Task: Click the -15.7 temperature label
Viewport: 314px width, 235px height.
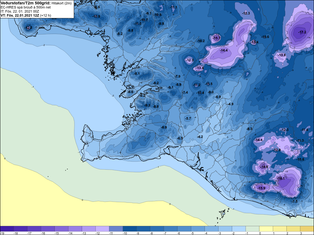Action: [216, 38]
